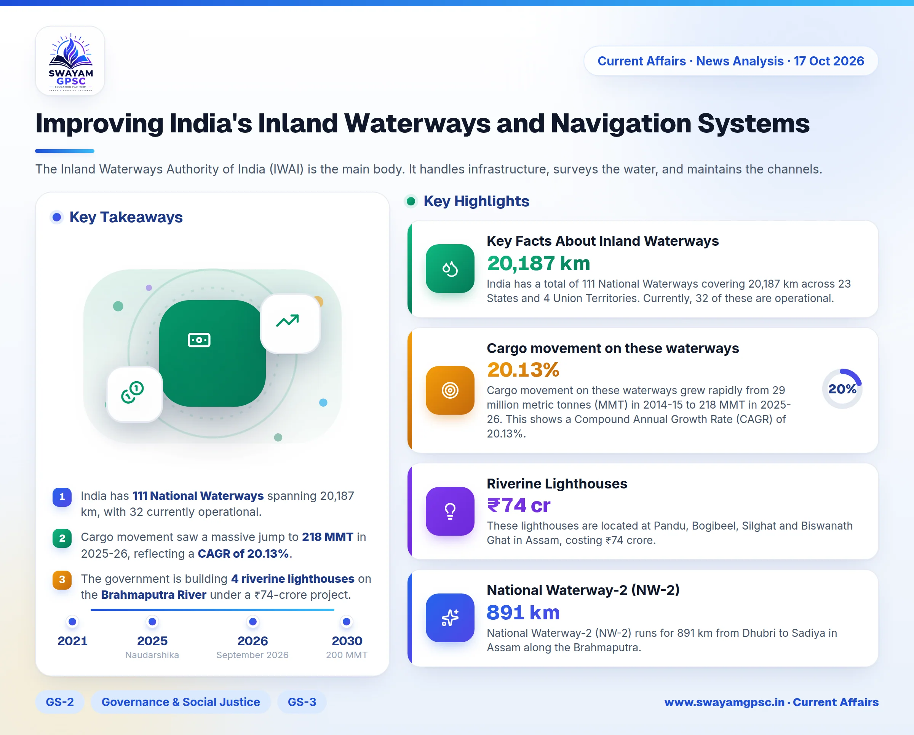Click the 891 km figure

[x=523, y=612]
